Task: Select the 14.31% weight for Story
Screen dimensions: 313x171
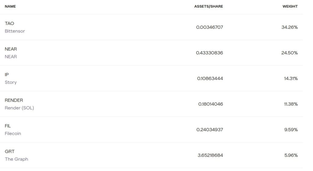Action: [x=291, y=79]
